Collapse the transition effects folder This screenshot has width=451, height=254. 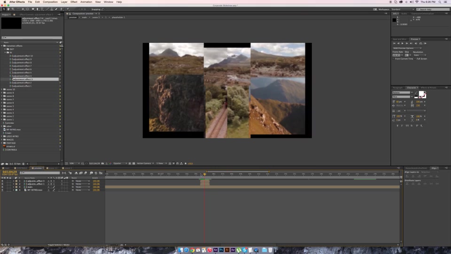[x=2, y=46]
